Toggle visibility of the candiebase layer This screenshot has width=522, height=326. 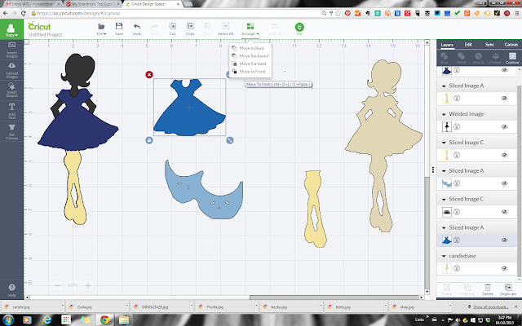point(504,268)
